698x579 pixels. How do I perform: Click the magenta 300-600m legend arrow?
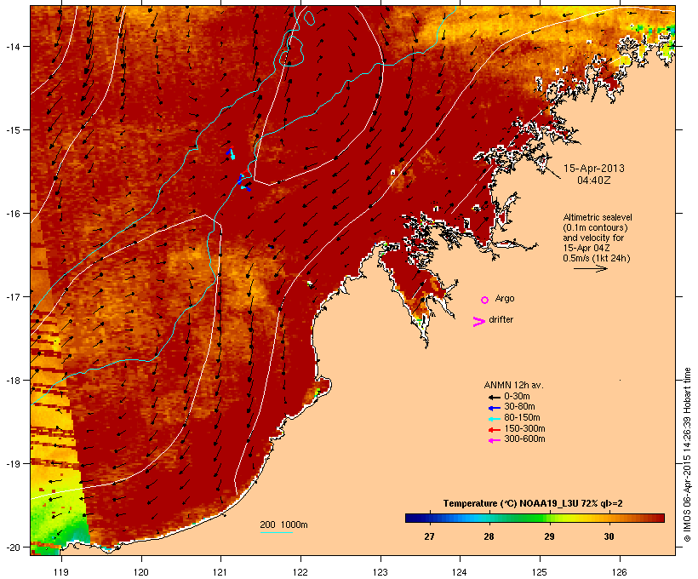tap(494, 440)
